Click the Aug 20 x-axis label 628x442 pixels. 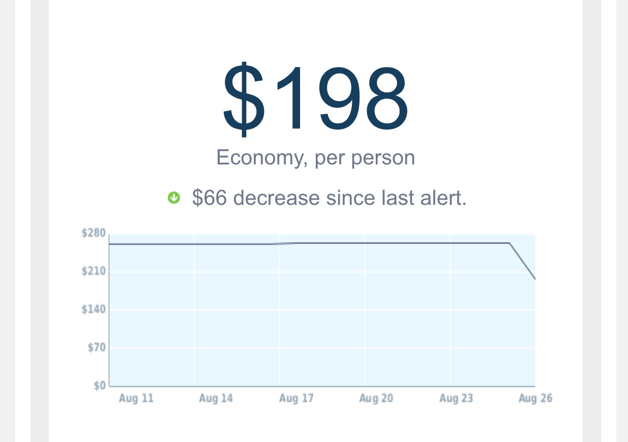pos(376,399)
